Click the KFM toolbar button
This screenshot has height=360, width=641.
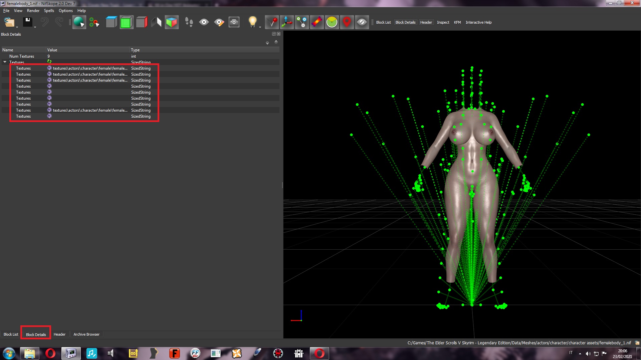(x=457, y=22)
